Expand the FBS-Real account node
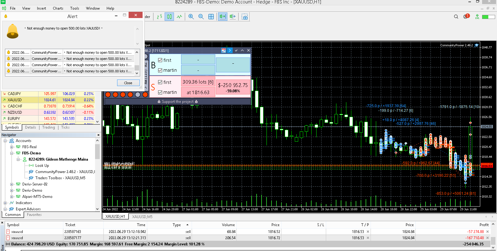 [x=12, y=147]
